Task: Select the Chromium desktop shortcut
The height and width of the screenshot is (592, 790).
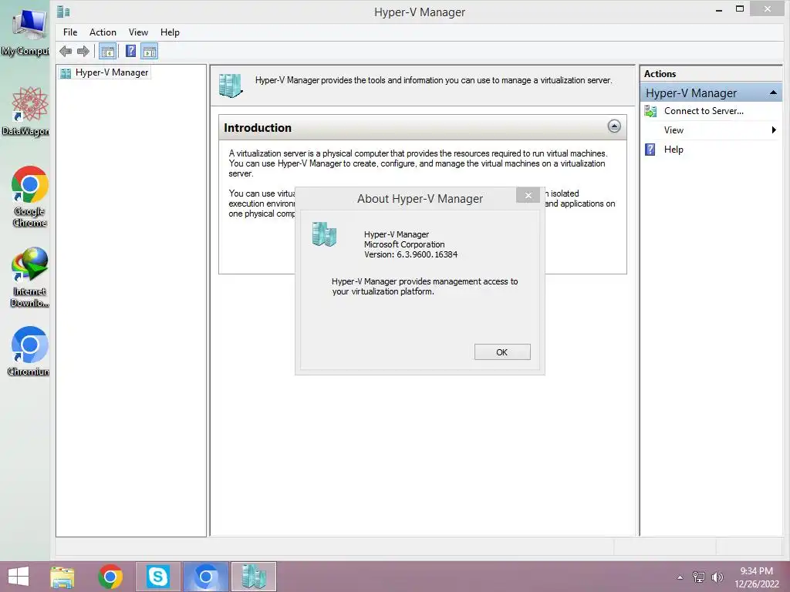Action: point(29,351)
